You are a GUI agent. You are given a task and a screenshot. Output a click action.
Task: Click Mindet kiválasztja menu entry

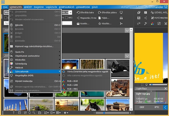tap(35, 81)
